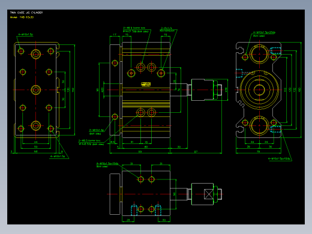Select the 4-M10x1.5p leader note above the left view
This screenshot has height=234, width=312.
point(26,34)
